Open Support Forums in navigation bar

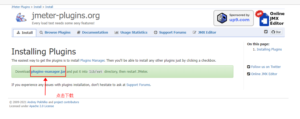[170, 33]
